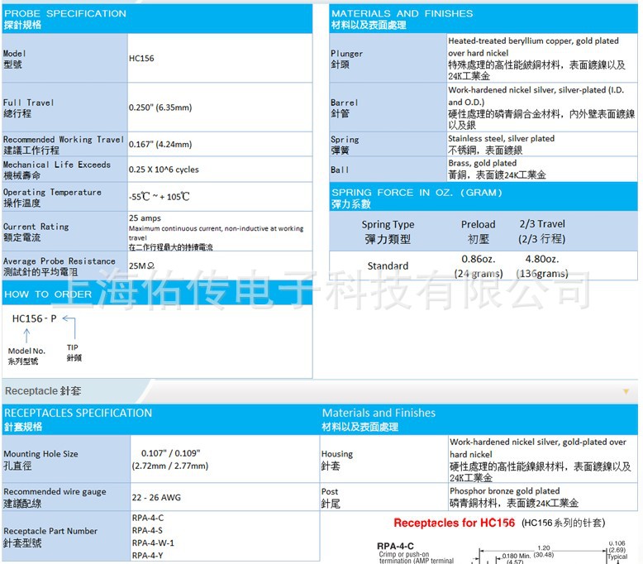Viewport: 643px width, 564px height.
Task: Select receptacle part number RPA-4-C in table
Action: point(148,518)
